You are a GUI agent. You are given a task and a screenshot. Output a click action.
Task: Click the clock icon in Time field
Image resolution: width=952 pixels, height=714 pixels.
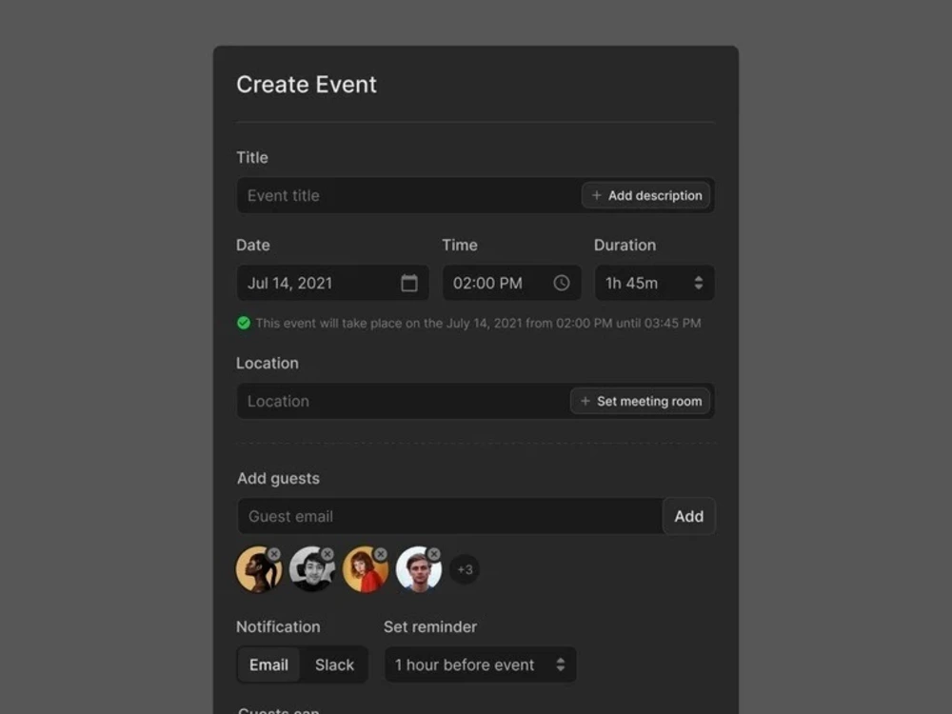click(562, 283)
